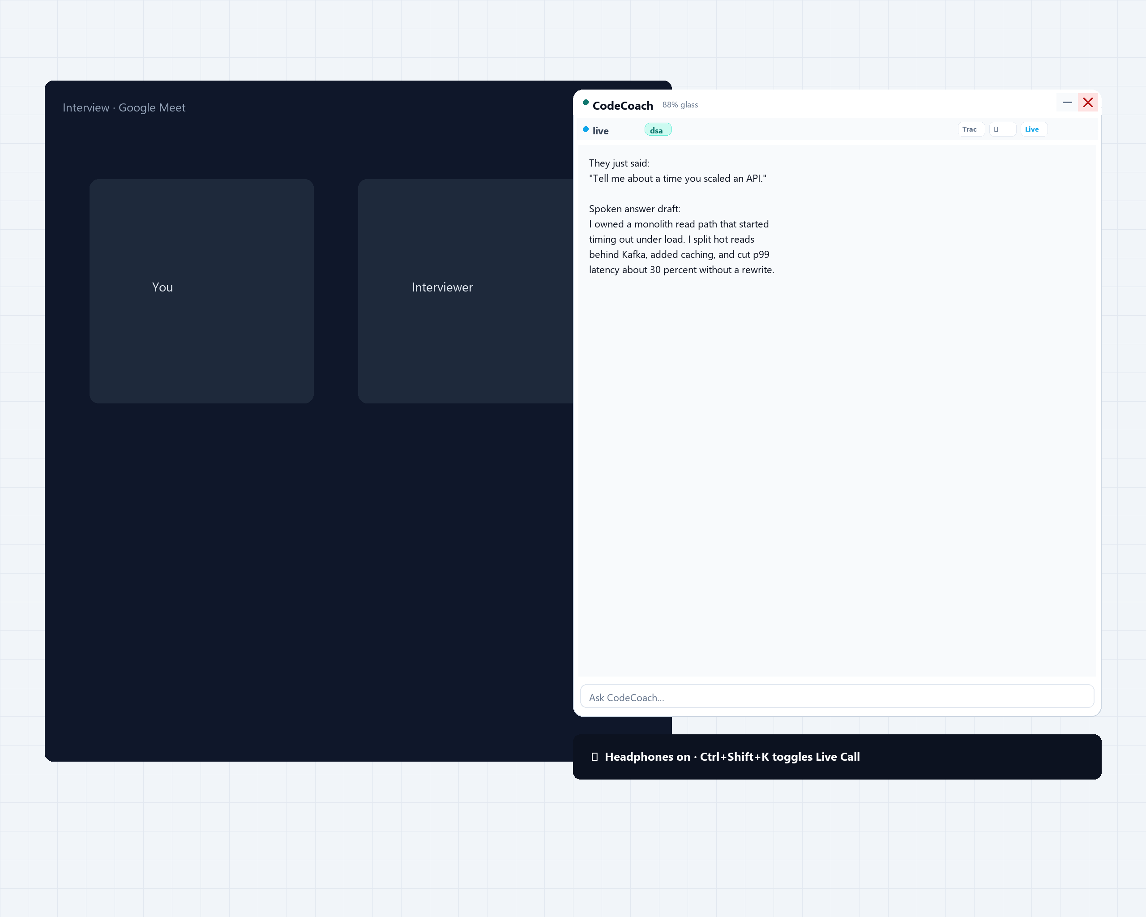Click the Headphones on shortcut banner
The height and width of the screenshot is (917, 1146).
point(837,756)
